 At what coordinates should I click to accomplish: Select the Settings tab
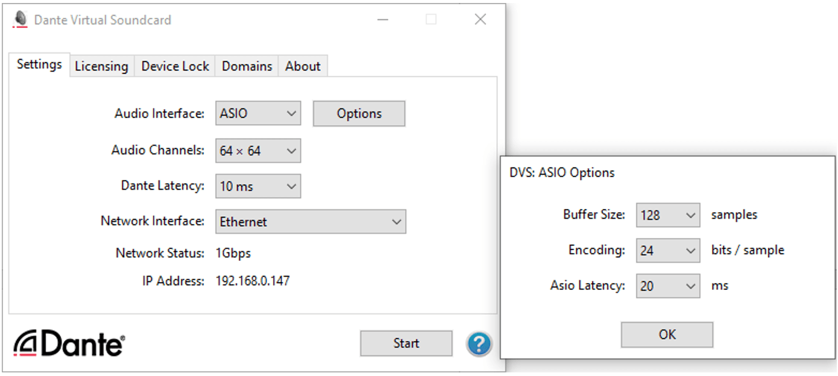pos(39,64)
